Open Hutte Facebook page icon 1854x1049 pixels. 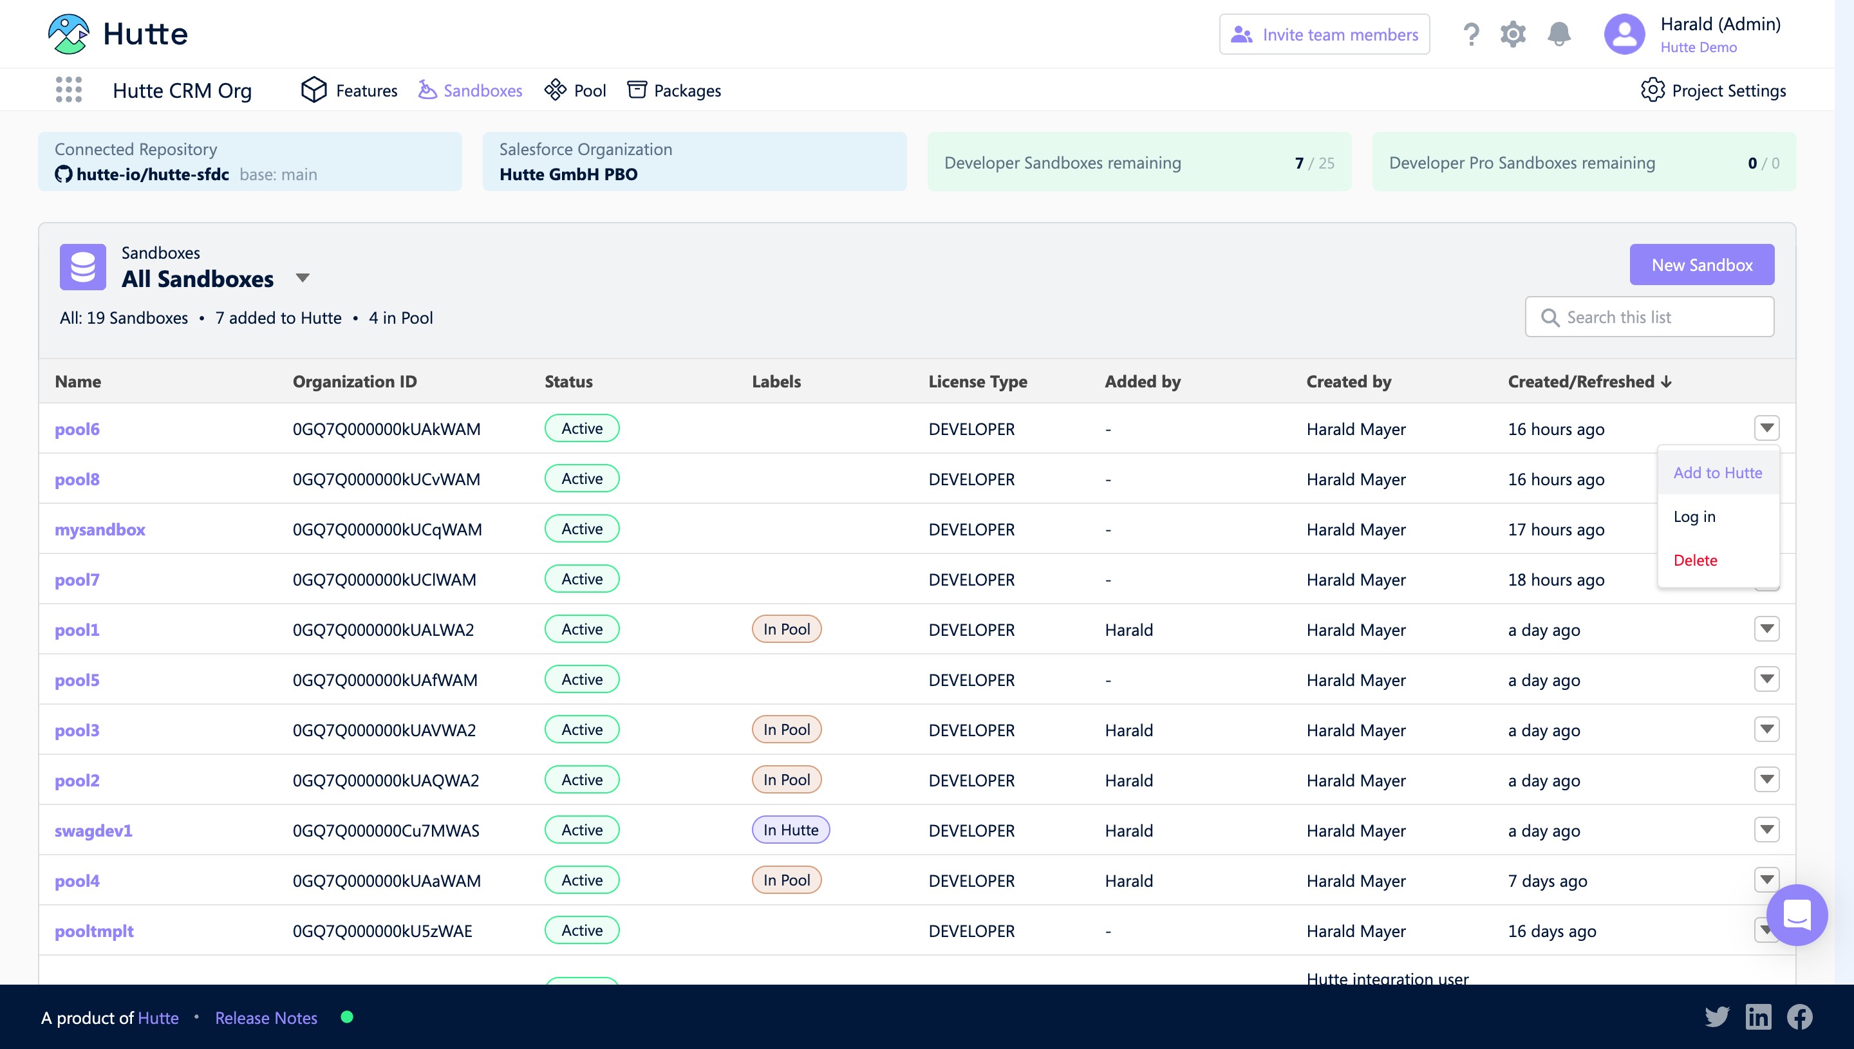pos(1799,1017)
